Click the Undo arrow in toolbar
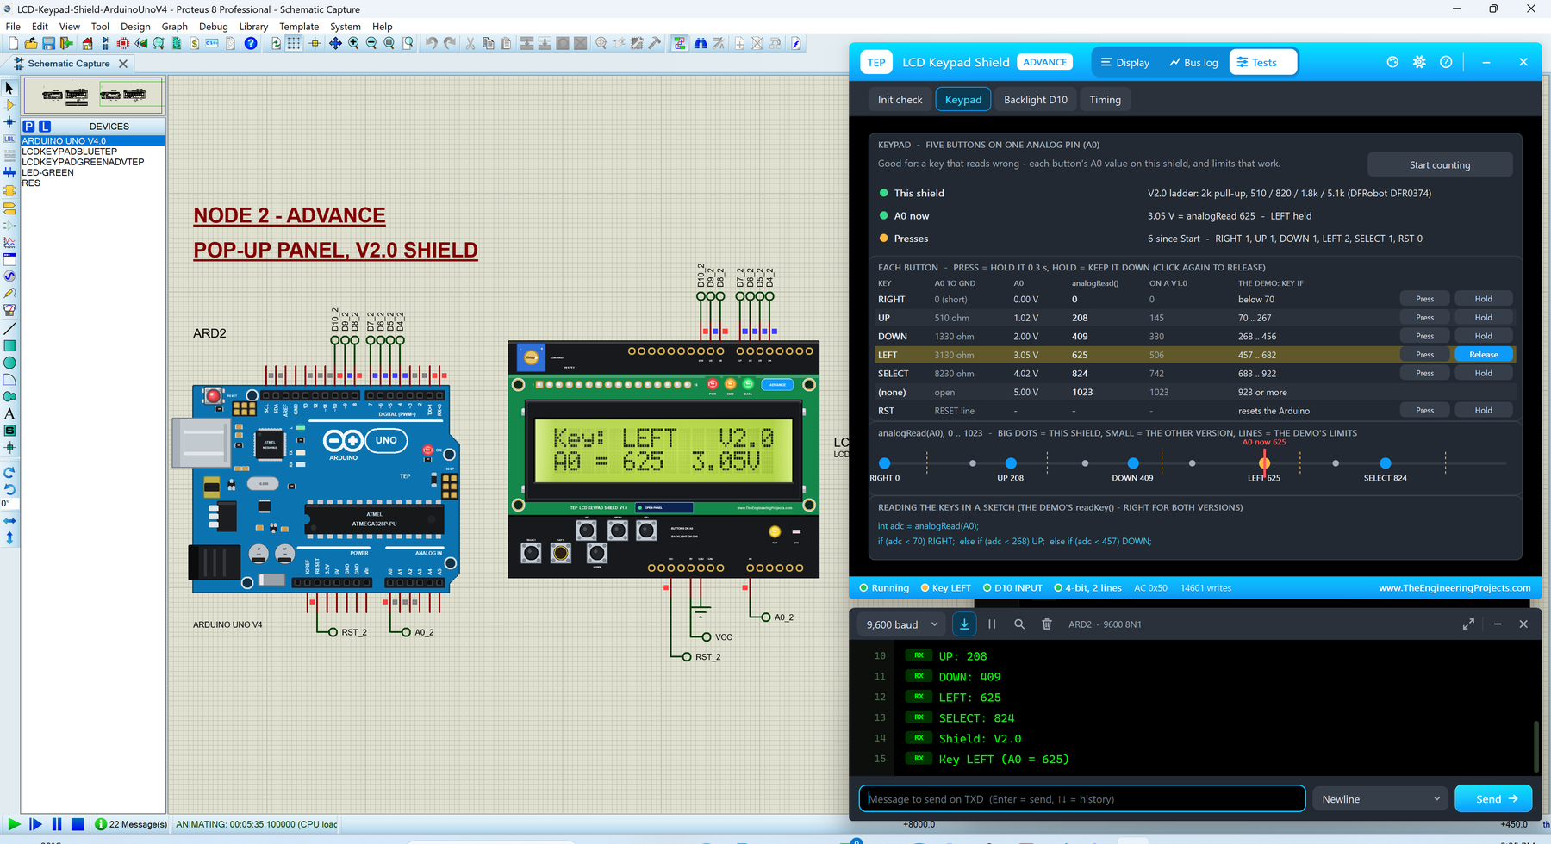1551x844 pixels. click(x=431, y=43)
